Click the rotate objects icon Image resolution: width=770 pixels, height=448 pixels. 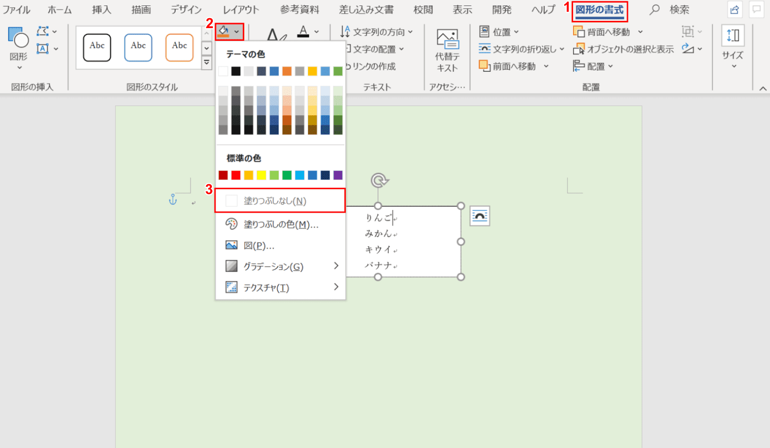click(x=688, y=49)
